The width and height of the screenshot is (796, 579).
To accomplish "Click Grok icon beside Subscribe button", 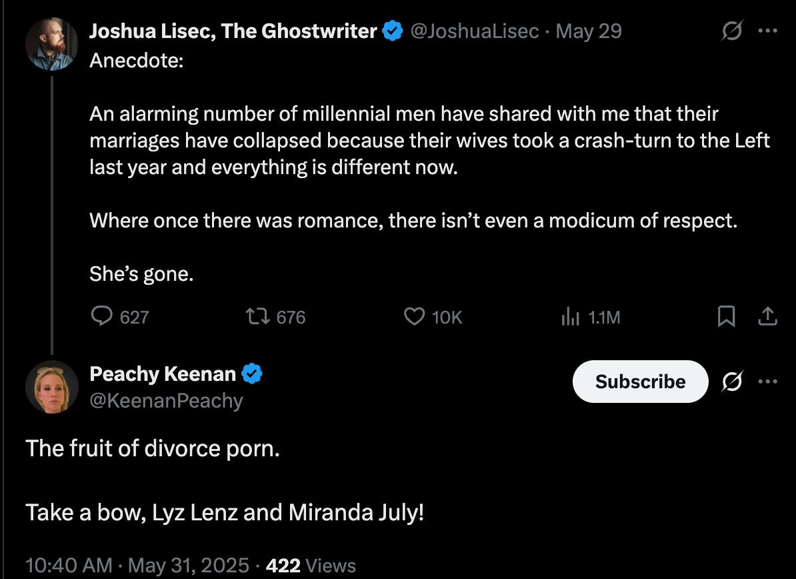I will [x=732, y=382].
